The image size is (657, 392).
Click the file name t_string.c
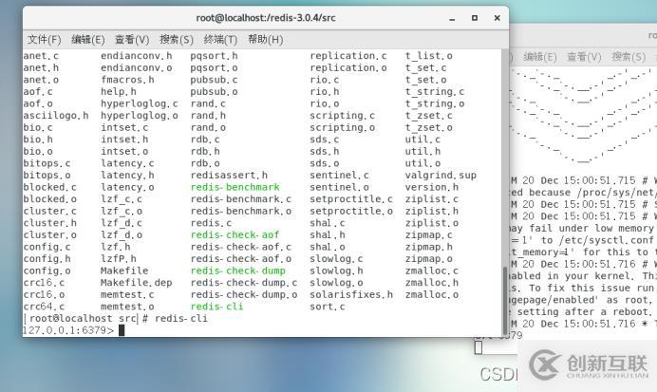pos(435,92)
